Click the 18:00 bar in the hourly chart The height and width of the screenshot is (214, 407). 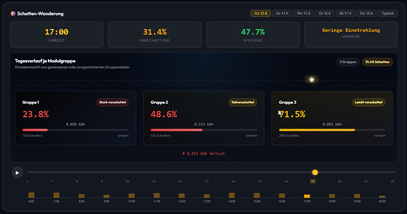(332, 196)
